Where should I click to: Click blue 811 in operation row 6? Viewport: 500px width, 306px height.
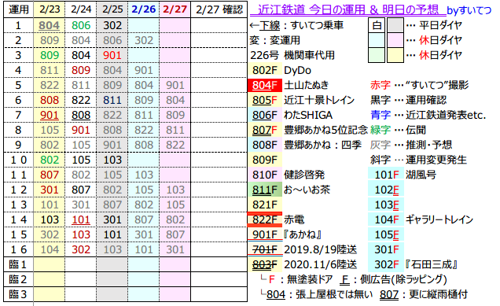[112, 100]
